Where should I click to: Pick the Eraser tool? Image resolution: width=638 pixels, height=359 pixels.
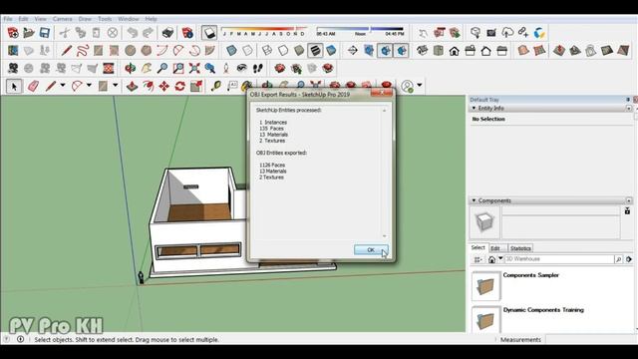33,87
